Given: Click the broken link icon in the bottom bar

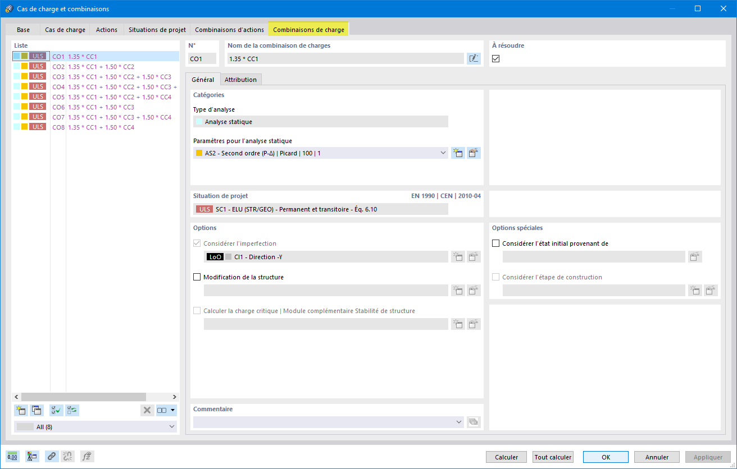Looking at the screenshot, I should click(x=67, y=457).
